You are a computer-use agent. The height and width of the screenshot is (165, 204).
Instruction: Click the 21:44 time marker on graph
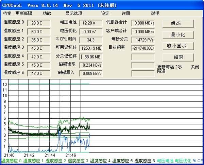tap(49, 155)
